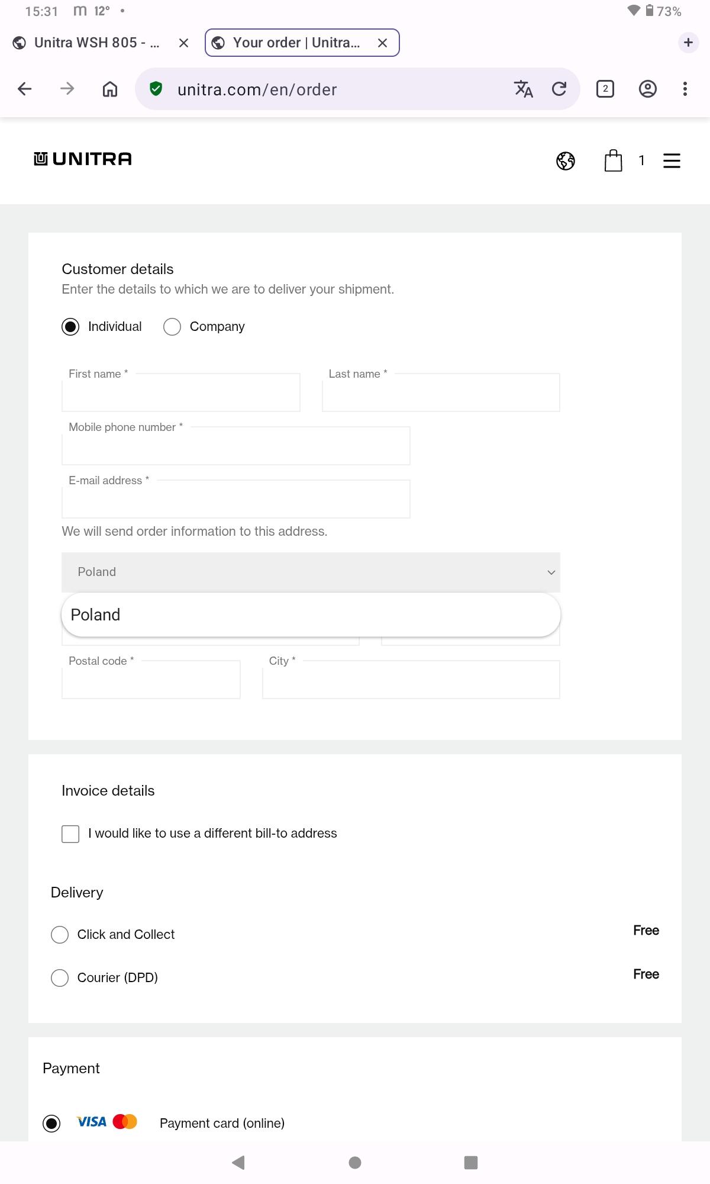Check the different bill-to address box

pos(70,834)
